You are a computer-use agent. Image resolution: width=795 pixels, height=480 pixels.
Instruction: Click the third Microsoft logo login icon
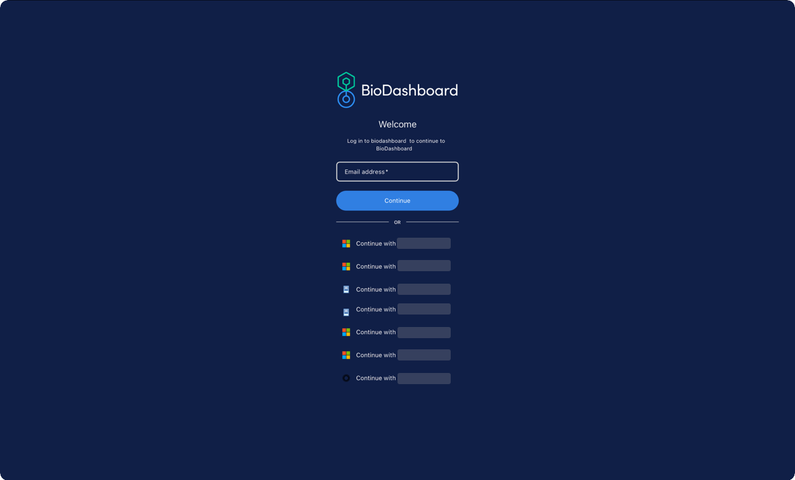346,332
